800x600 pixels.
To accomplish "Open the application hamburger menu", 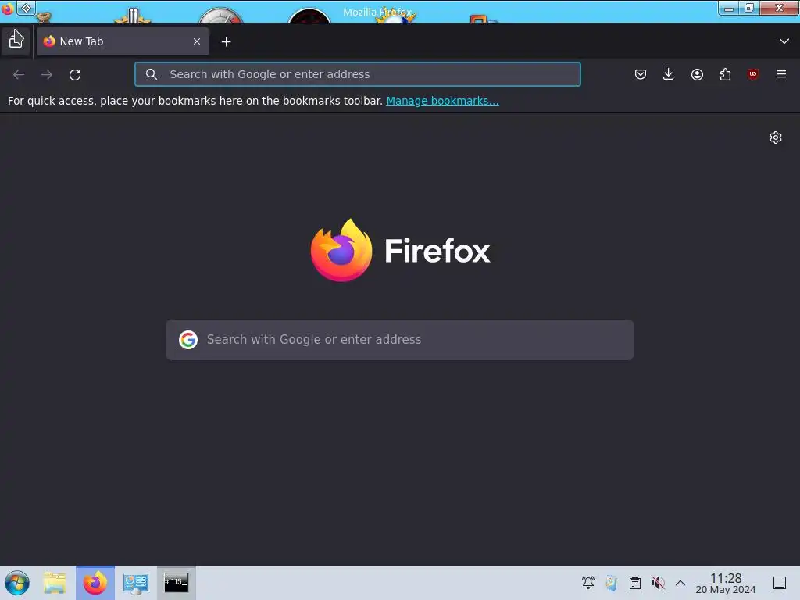I will [781, 74].
